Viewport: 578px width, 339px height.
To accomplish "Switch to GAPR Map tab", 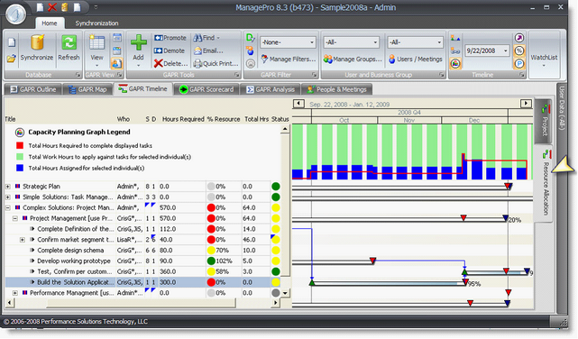I will pos(87,89).
